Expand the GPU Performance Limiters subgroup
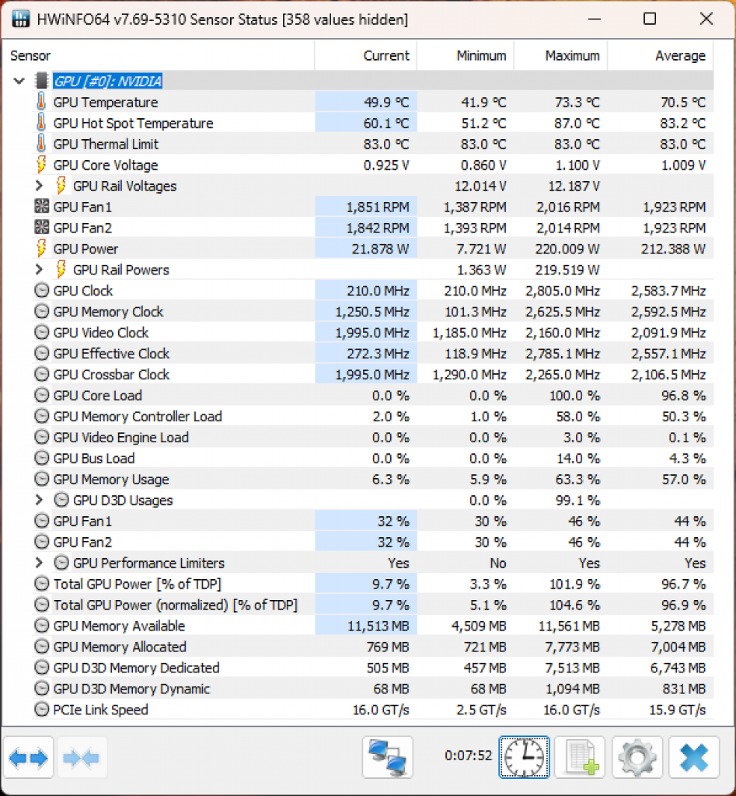736x796 pixels. (39, 563)
